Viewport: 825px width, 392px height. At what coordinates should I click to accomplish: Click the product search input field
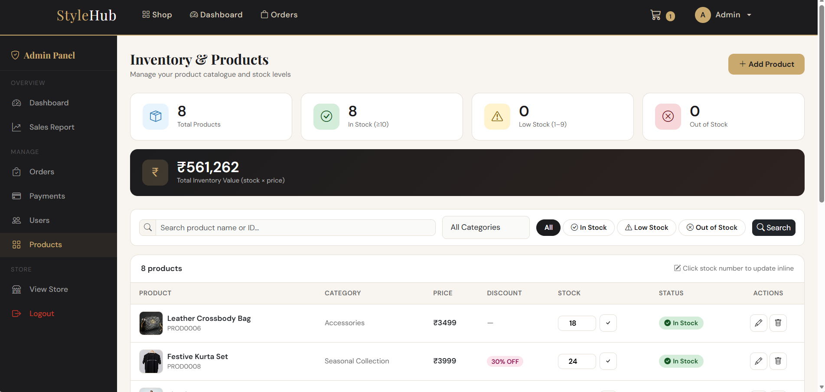(295, 227)
